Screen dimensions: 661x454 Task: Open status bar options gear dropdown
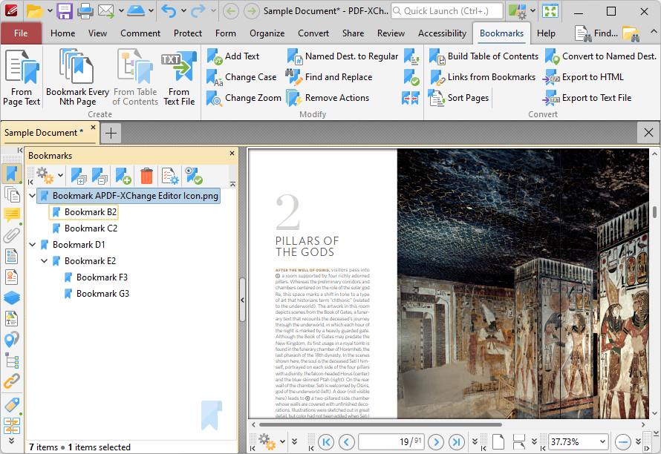pyautogui.click(x=282, y=442)
